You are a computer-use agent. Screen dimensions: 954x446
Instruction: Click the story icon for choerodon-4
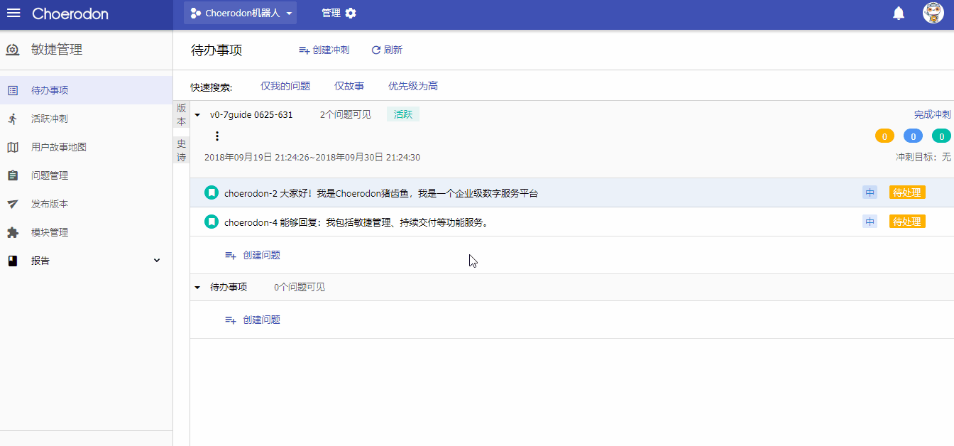click(212, 222)
